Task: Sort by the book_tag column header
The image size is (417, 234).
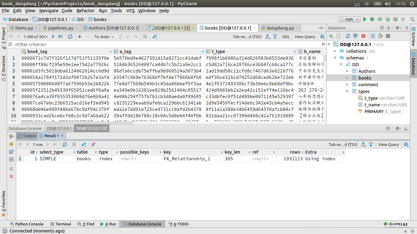Action: [66, 51]
